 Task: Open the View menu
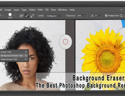tap(53, 10)
